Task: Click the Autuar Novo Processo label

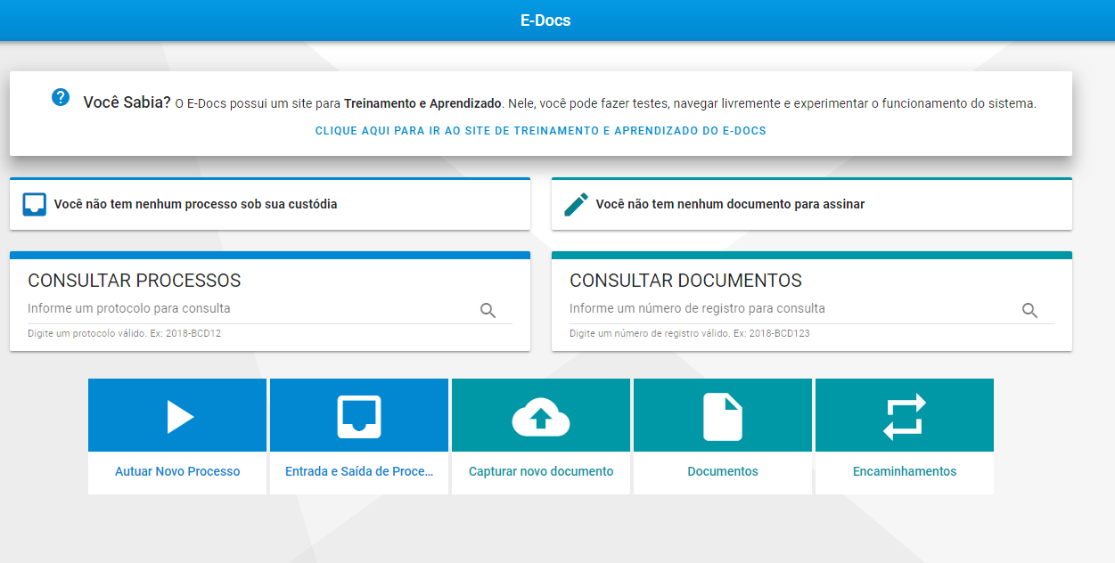Action: 177,472
